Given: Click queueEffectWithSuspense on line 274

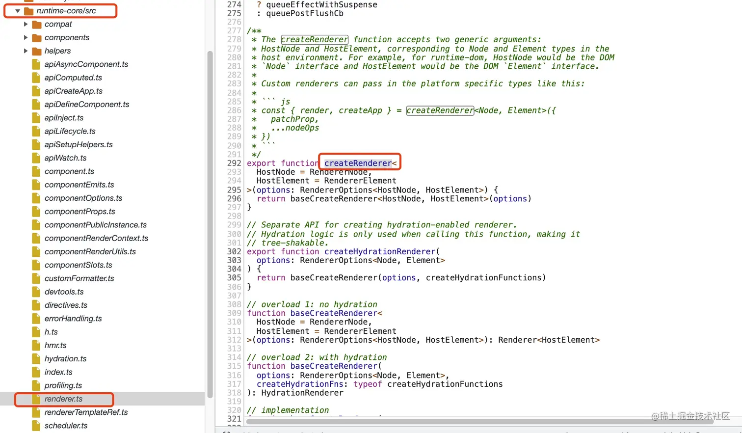Looking at the screenshot, I should (x=321, y=5).
